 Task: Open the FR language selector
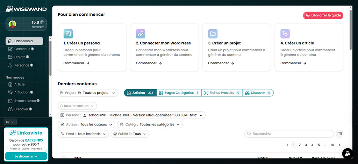10,122
